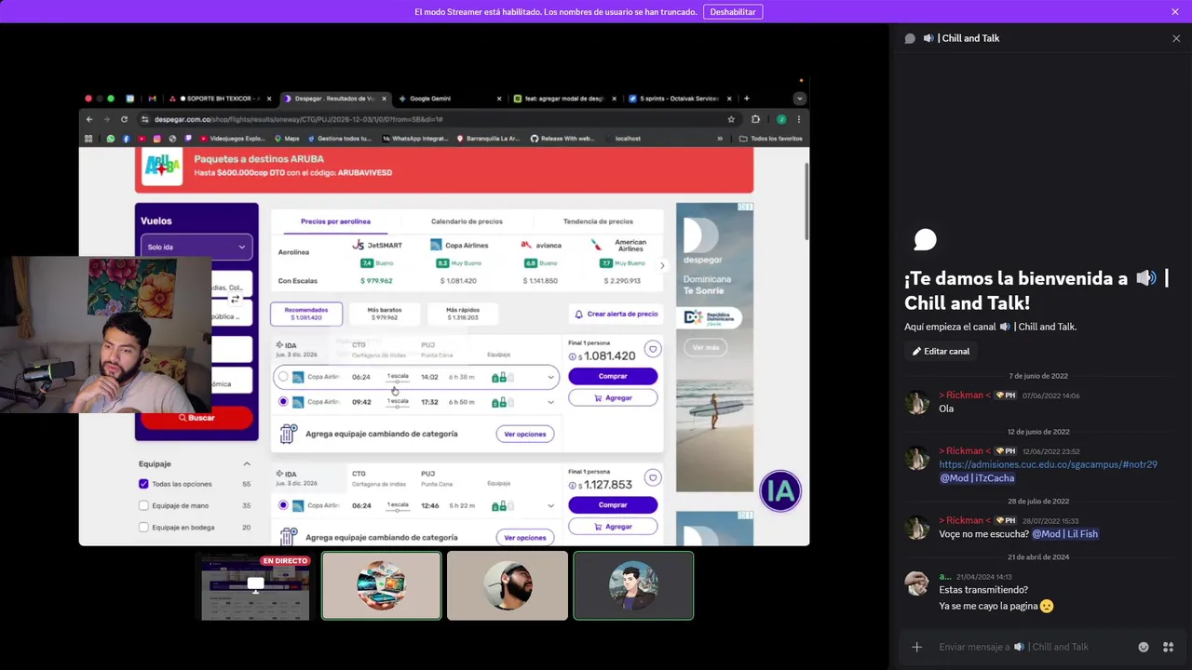Click the Deshabilitar streamer mode button

(x=733, y=11)
